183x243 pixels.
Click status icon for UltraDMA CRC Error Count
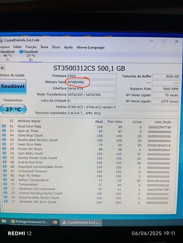pos(6,201)
